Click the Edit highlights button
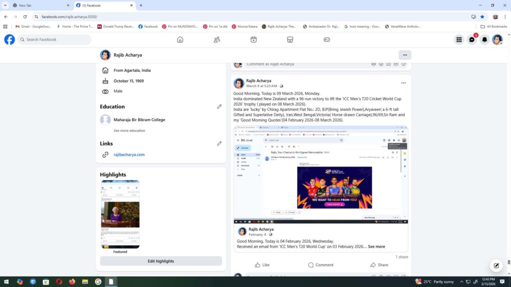Viewport: 511px width, 287px height. click(161, 261)
